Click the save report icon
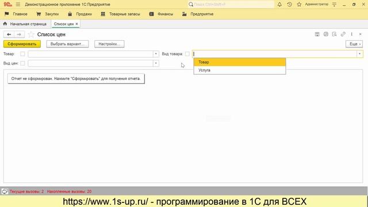 click(317, 34)
